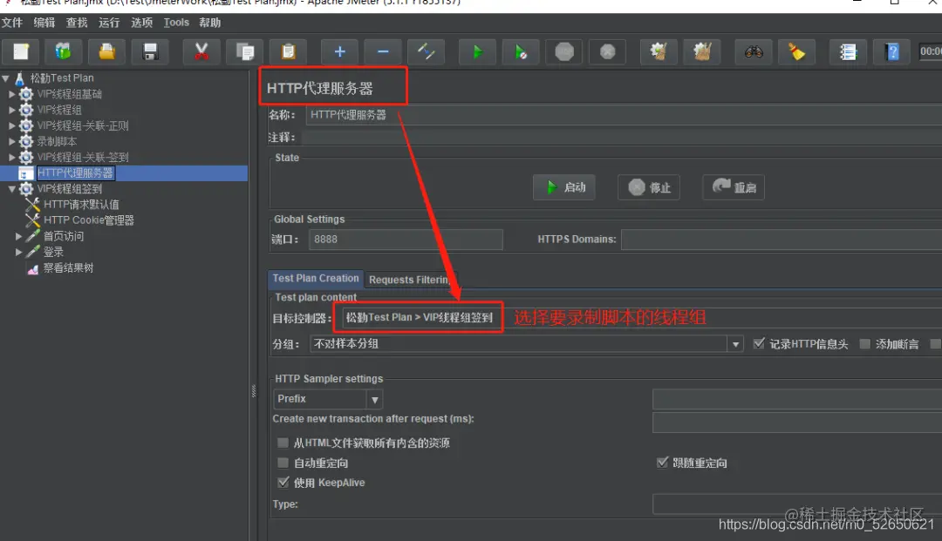Image resolution: width=942 pixels, height=541 pixels.
Task: Expand VIP线程组 tree node
Action: (x=11, y=110)
